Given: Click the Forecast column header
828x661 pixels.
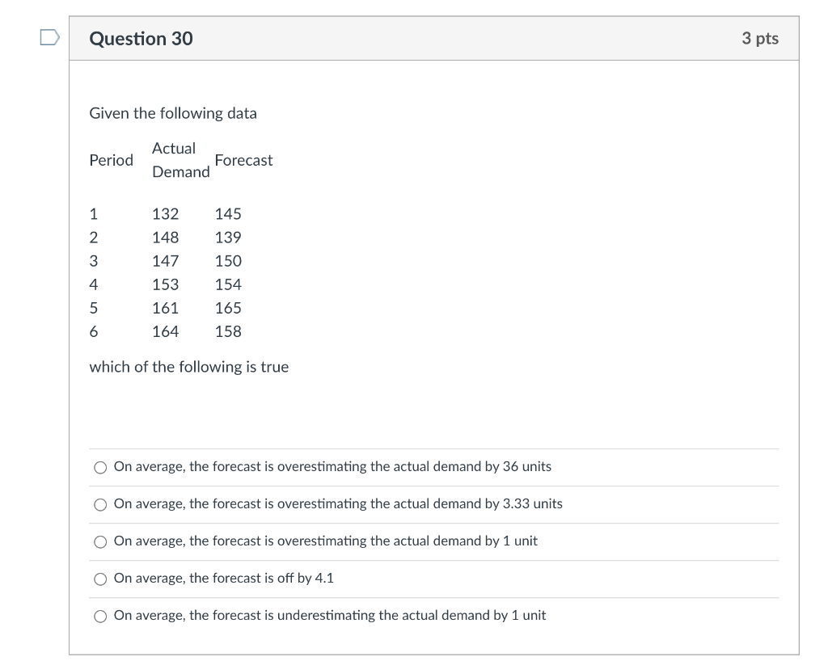Looking at the screenshot, I should [243, 160].
